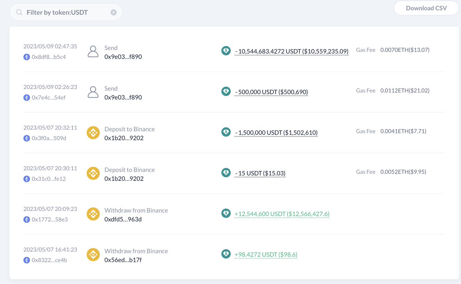This screenshot has width=461, height=284.
Task: Click Ethereum icon beside 0x7e4c...54ef
Action: point(27,97)
